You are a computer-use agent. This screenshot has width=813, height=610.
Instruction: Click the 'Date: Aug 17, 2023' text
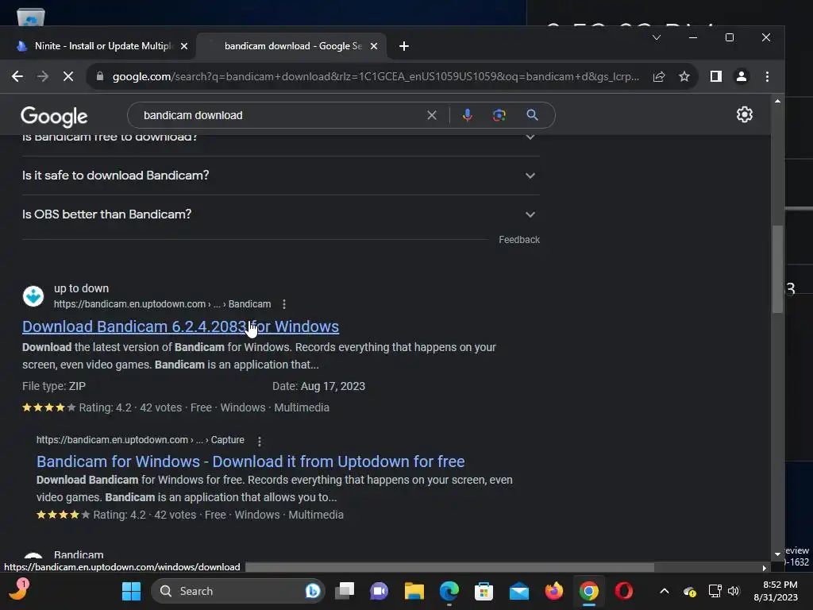click(x=319, y=387)
